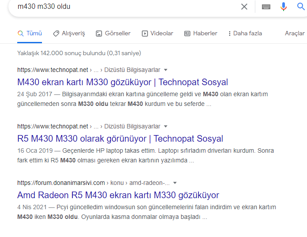Start voice search with microphone icon

click(x=283, y=7)
